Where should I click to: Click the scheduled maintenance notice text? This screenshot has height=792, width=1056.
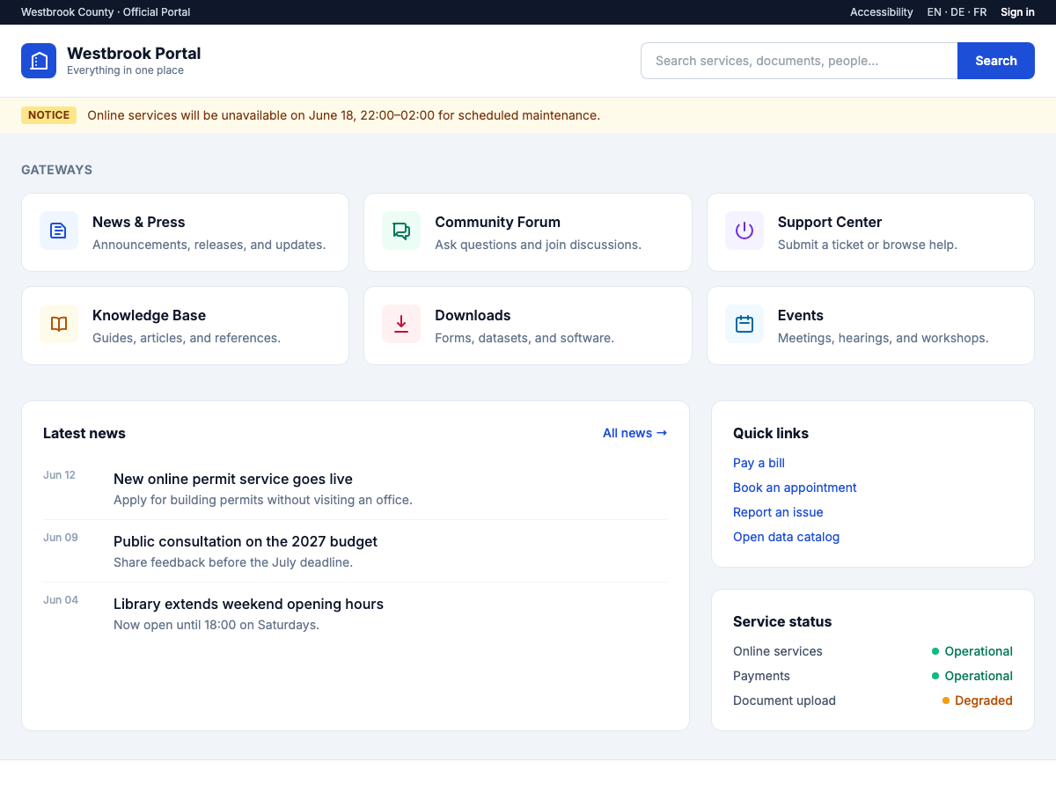[343, 115]
